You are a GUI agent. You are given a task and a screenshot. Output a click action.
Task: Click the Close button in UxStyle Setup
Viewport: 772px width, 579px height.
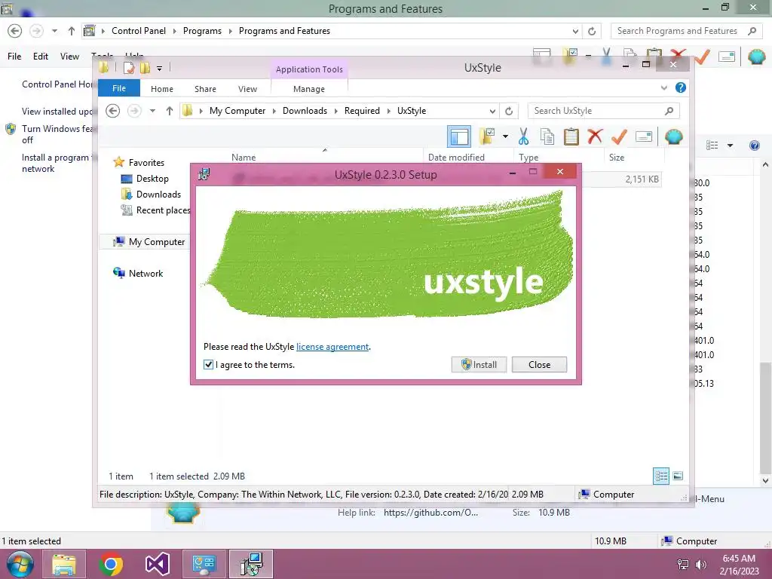click(x=540, y=364)
